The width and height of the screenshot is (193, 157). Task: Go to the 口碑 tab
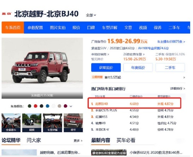point(91,28)
